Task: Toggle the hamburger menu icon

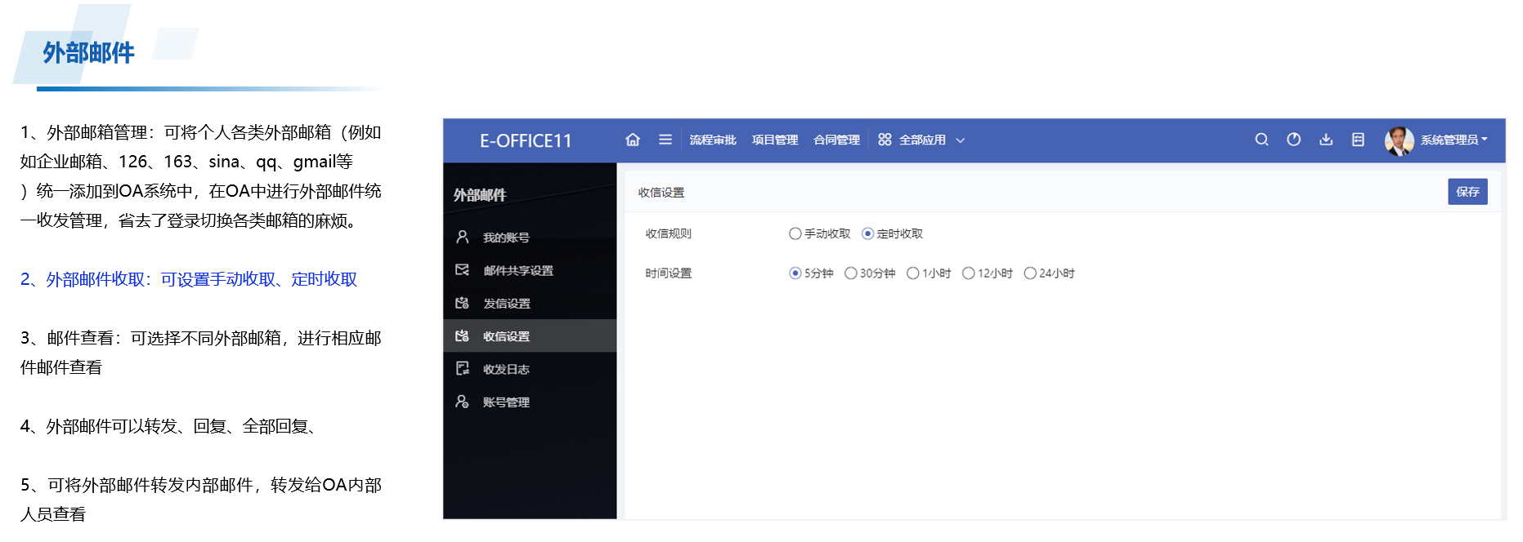Action: click(665, 140)
